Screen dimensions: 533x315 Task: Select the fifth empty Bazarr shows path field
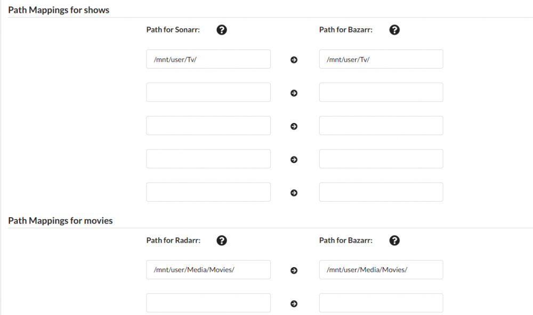[381, 192]
